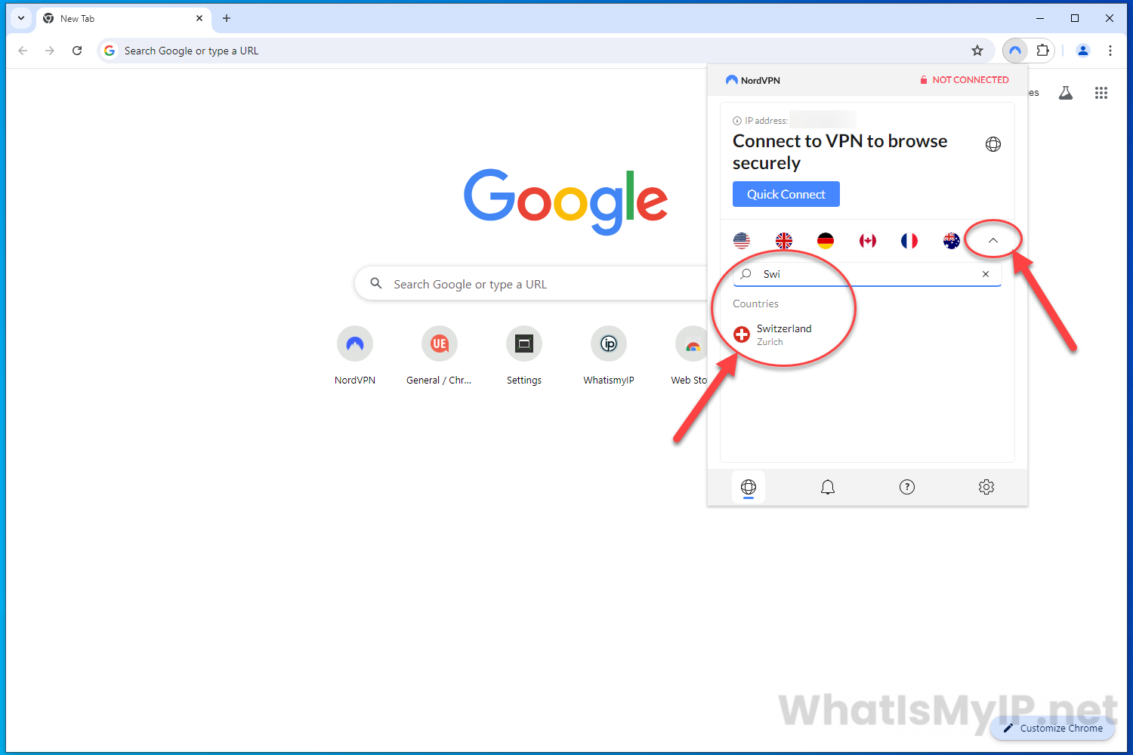Connect to United States flag

point(742,241)
